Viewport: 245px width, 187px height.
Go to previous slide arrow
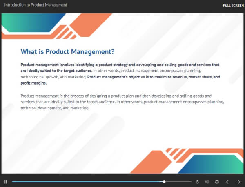[x=227, y=182]
